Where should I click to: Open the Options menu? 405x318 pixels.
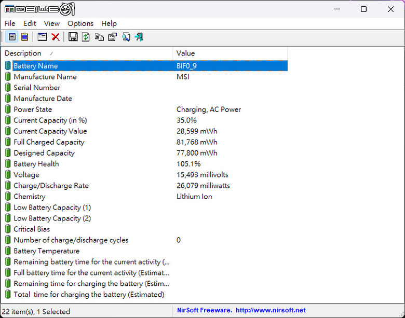coord(80,23)
